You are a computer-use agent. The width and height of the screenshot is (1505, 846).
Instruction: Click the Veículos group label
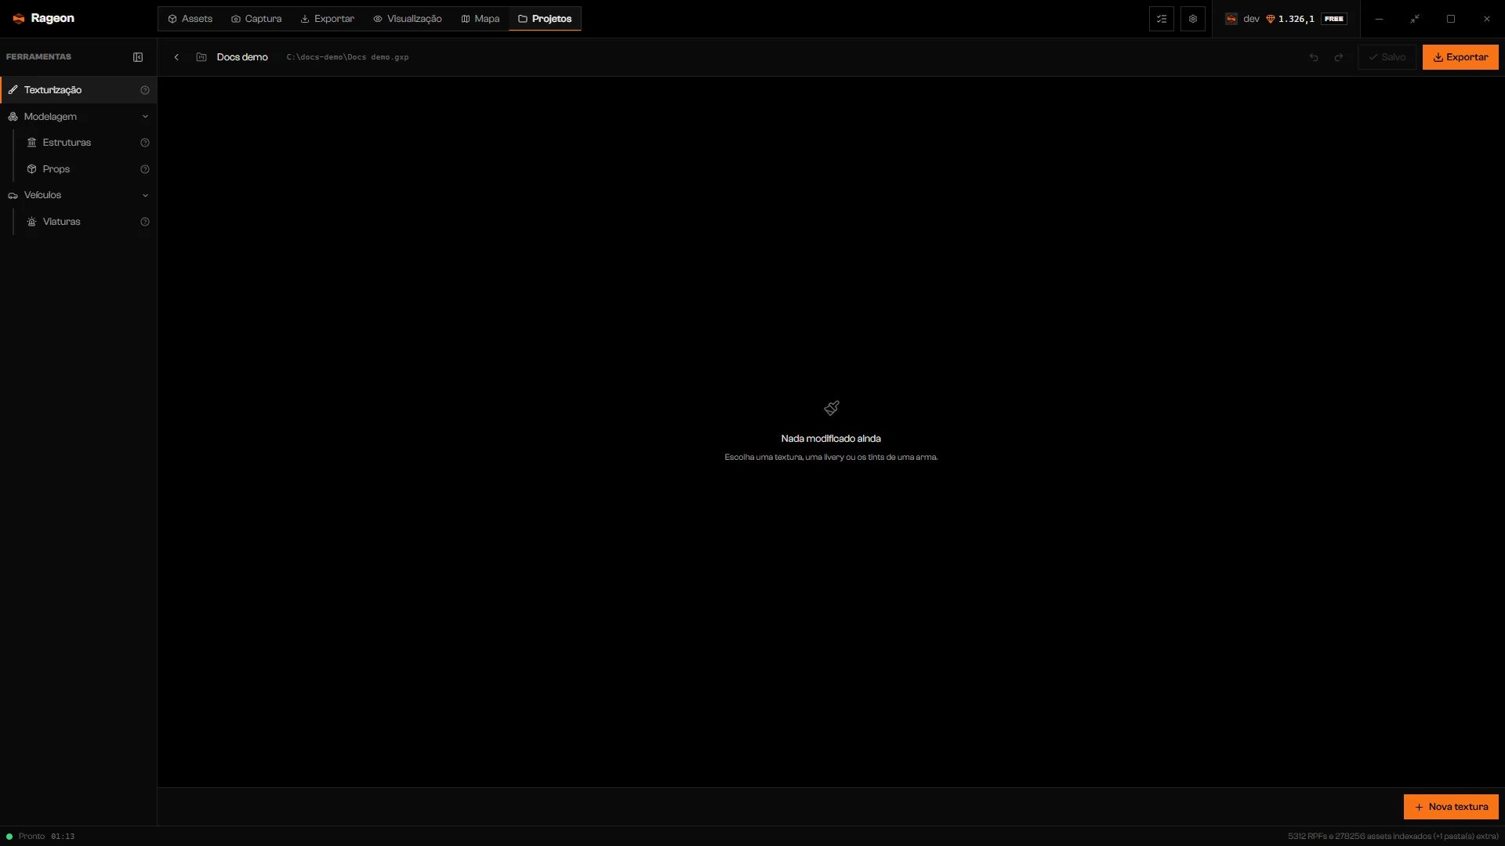coord(42,195)
